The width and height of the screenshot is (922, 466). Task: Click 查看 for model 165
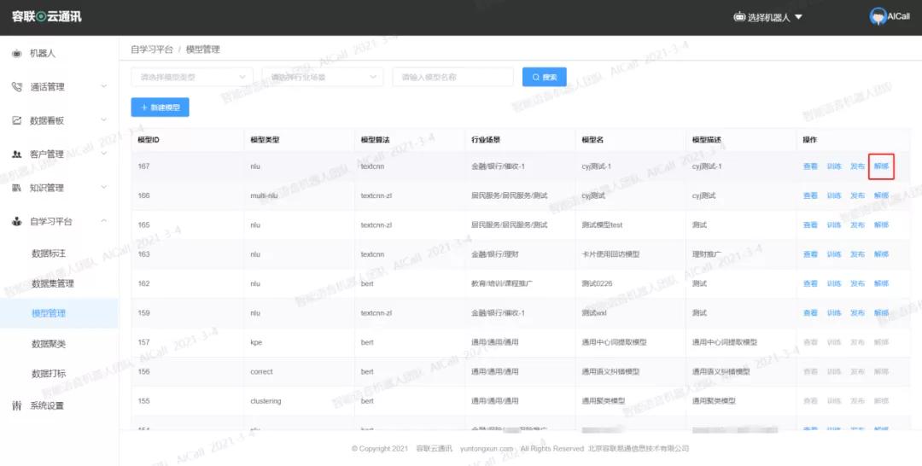pyautogui.click(x=810, y=225)
